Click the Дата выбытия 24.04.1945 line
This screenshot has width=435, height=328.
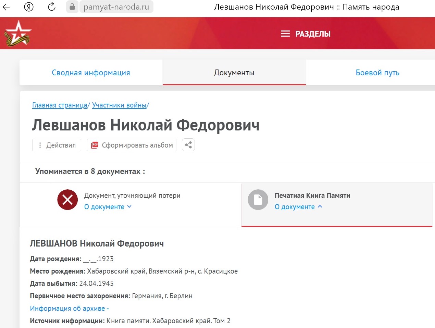(72, 283)
